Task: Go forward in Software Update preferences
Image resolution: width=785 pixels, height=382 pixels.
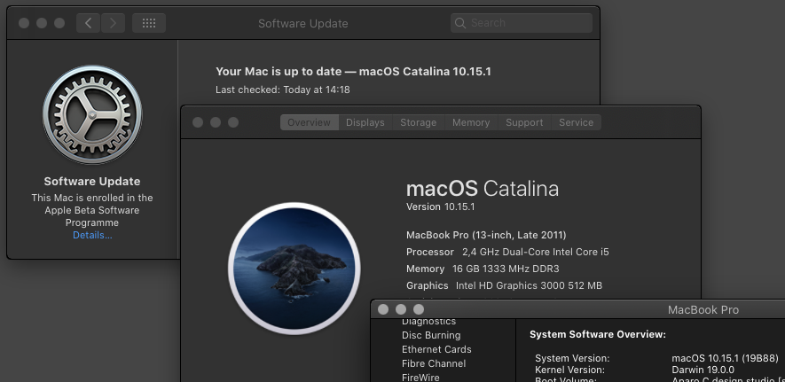Action: [114, 23]
